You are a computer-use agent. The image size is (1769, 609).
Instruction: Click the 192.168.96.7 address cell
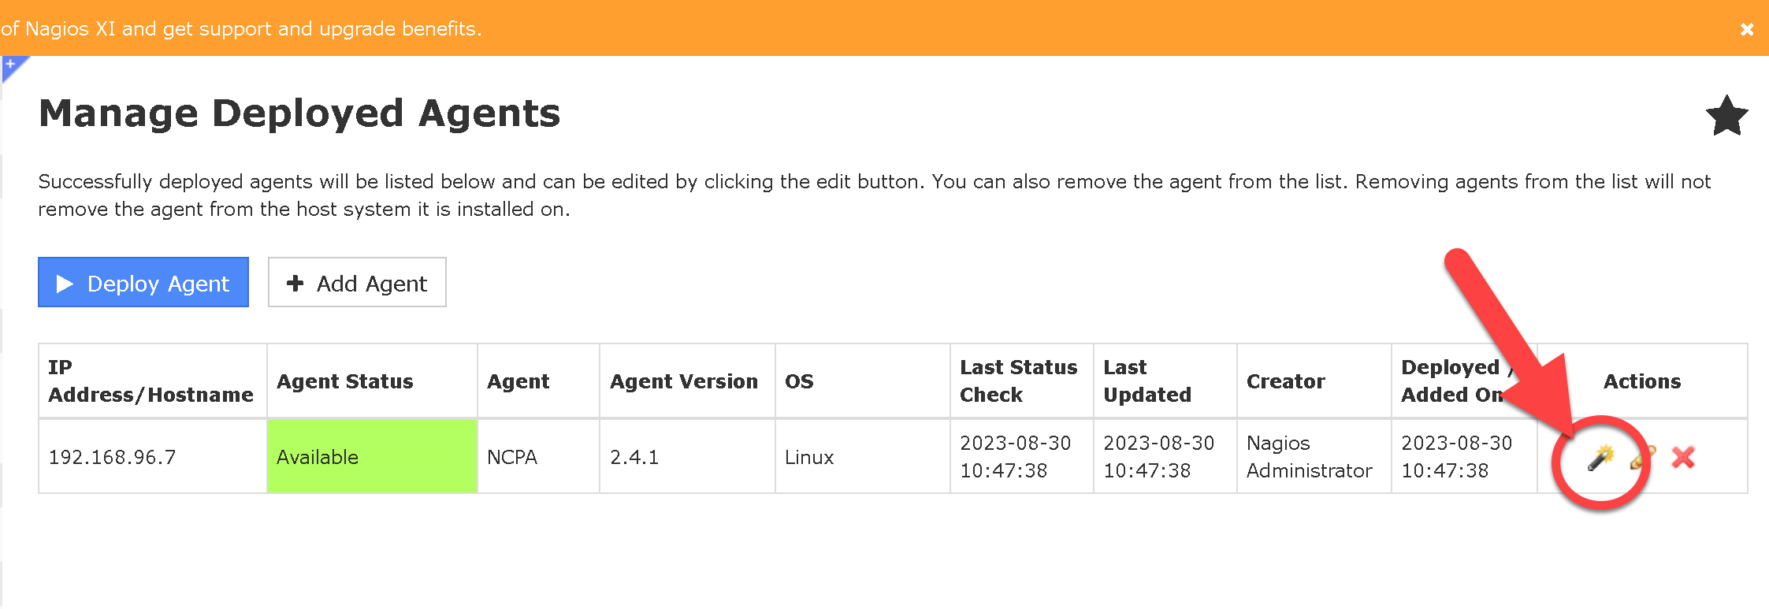tap(113, 457)
